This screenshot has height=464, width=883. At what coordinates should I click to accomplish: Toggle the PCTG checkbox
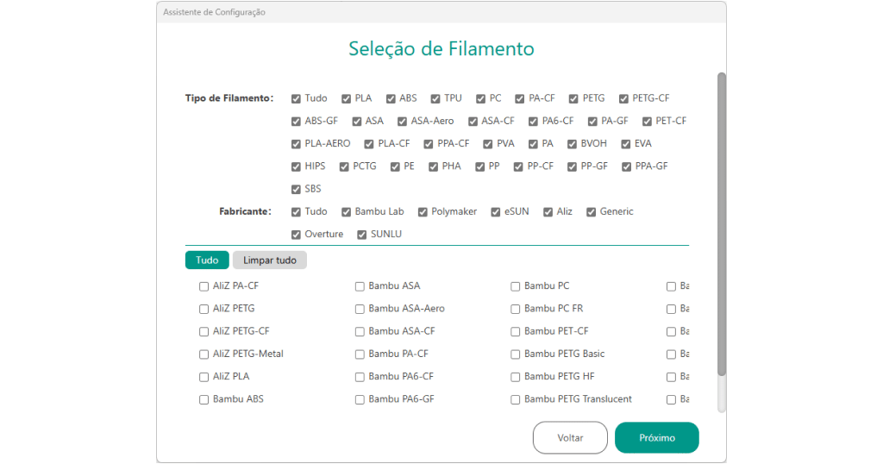(x=344, y=166)
